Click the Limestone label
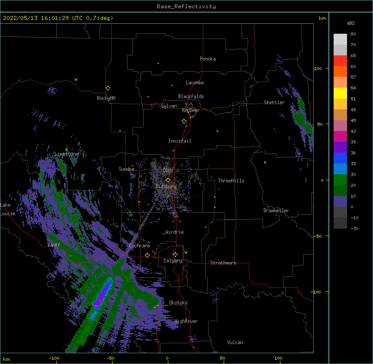Viewport: 373px width, 364px height. (66, 154)
